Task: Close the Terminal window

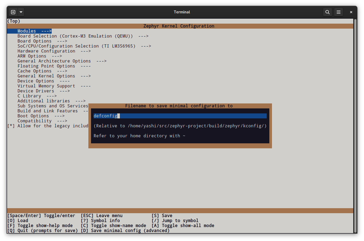Action: pos(351,12)
